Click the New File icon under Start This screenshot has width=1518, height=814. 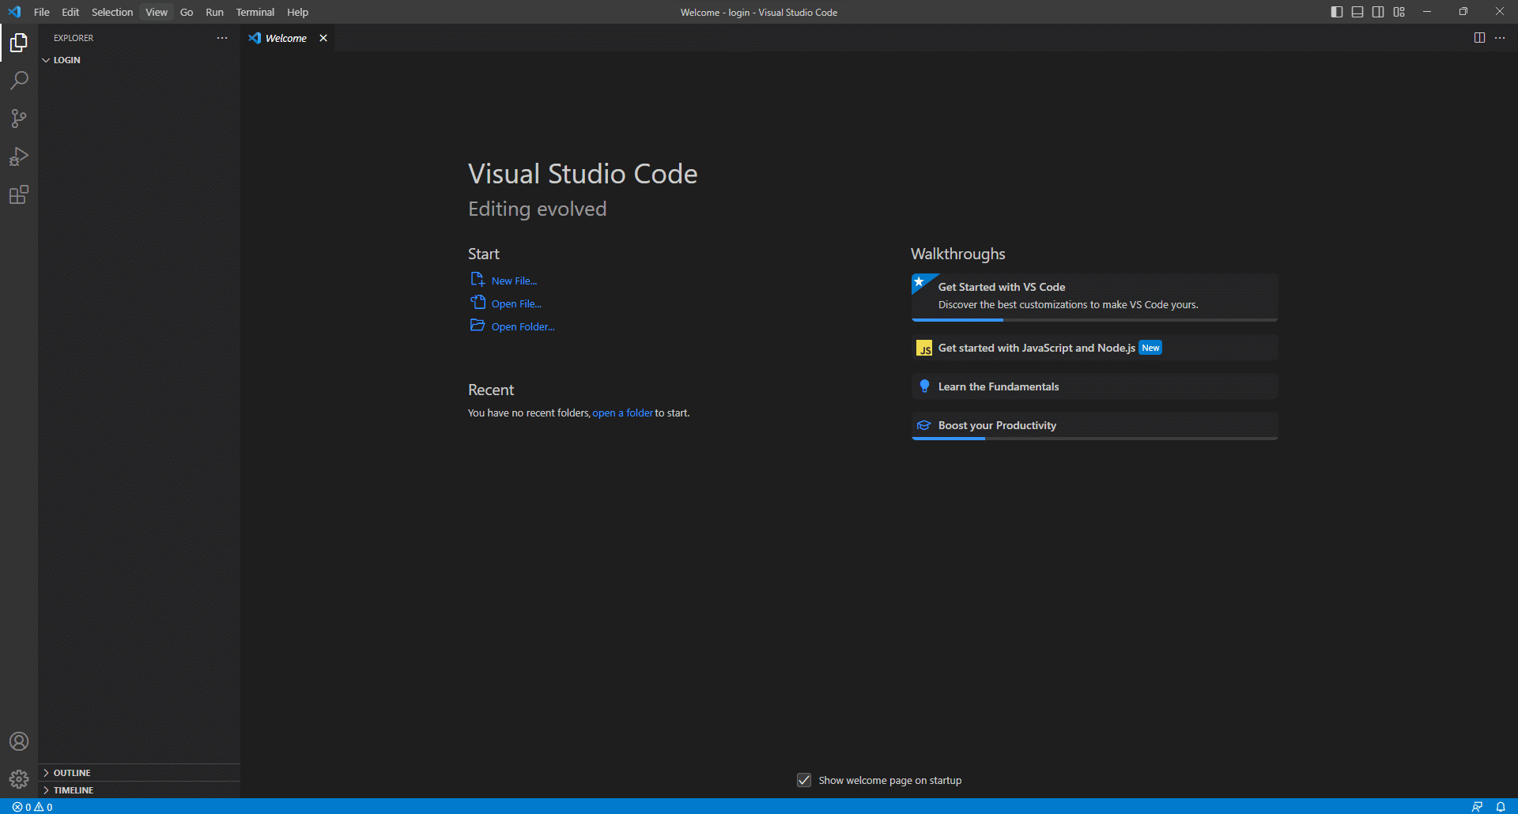coord(478,280)
